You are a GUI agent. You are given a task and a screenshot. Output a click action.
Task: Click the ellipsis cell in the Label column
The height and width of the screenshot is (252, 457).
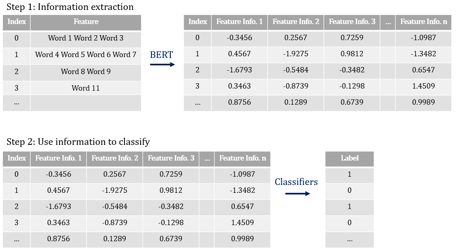349,239
